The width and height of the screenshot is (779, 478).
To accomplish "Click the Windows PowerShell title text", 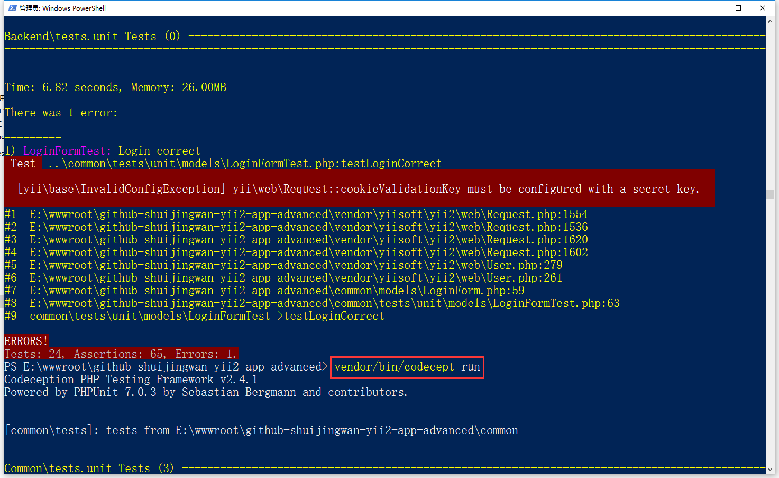I will tap(63, 8).
